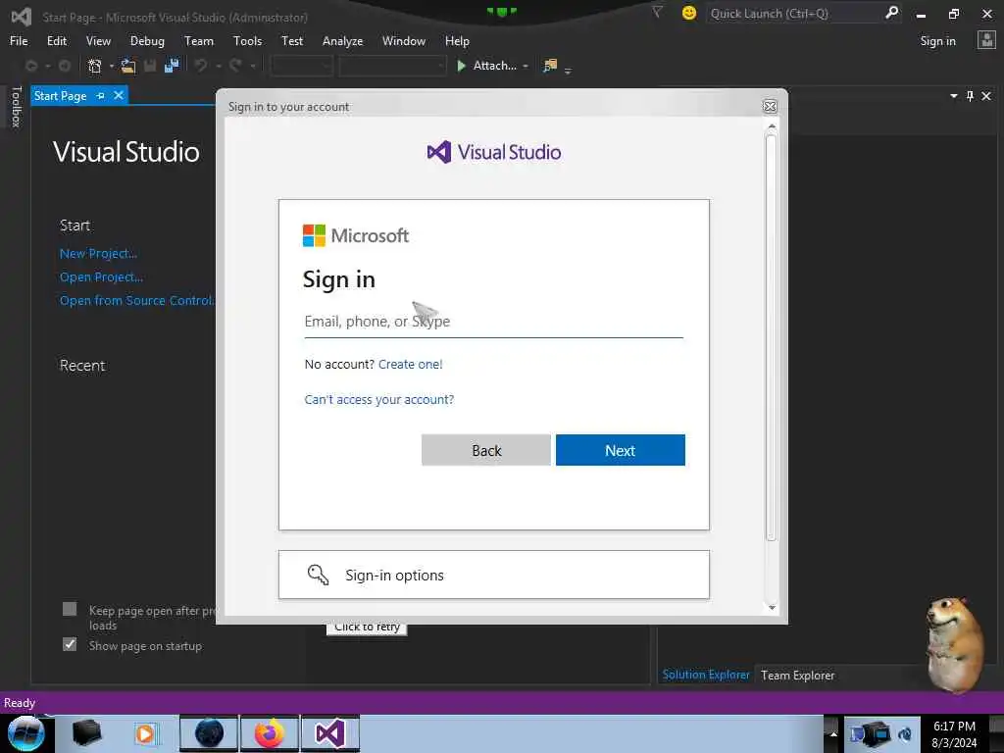This screenshot has height=753, width=1004.
Task: Open the File menu
Action: pyautogui.click(x=19, y=41)
